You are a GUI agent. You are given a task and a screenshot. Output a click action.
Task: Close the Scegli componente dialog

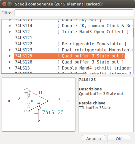click(4, 4)
